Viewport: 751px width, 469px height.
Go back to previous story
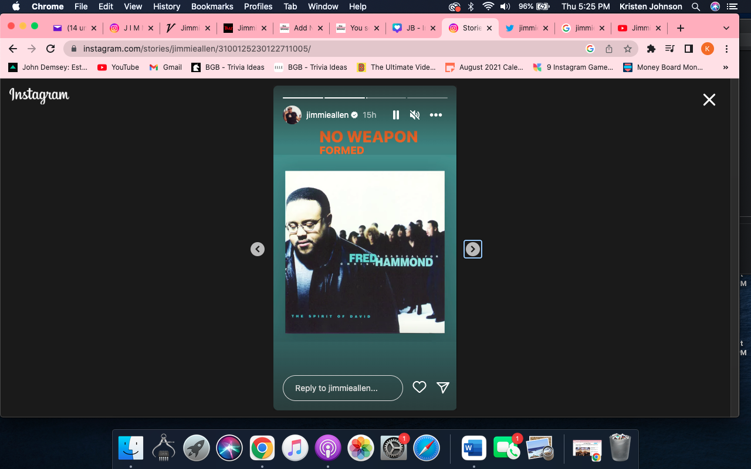[258, 249]
